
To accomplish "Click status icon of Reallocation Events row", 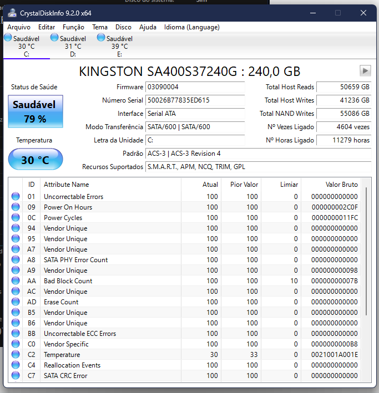I will click(x=16, y=365).
